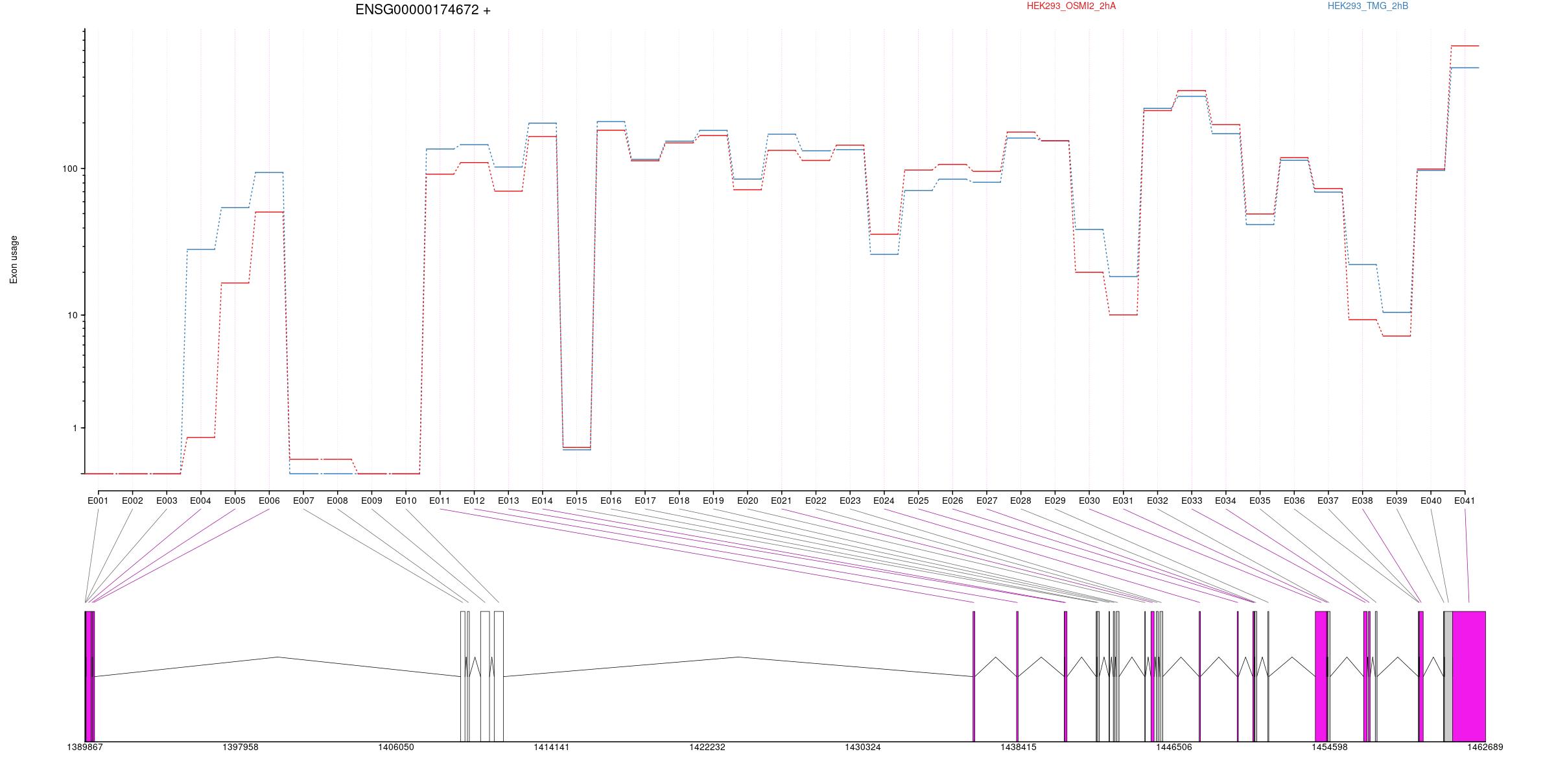The height and width of the screenshot is (778, 1556).
Task: Select exon label E017
Action: point(645,501)
